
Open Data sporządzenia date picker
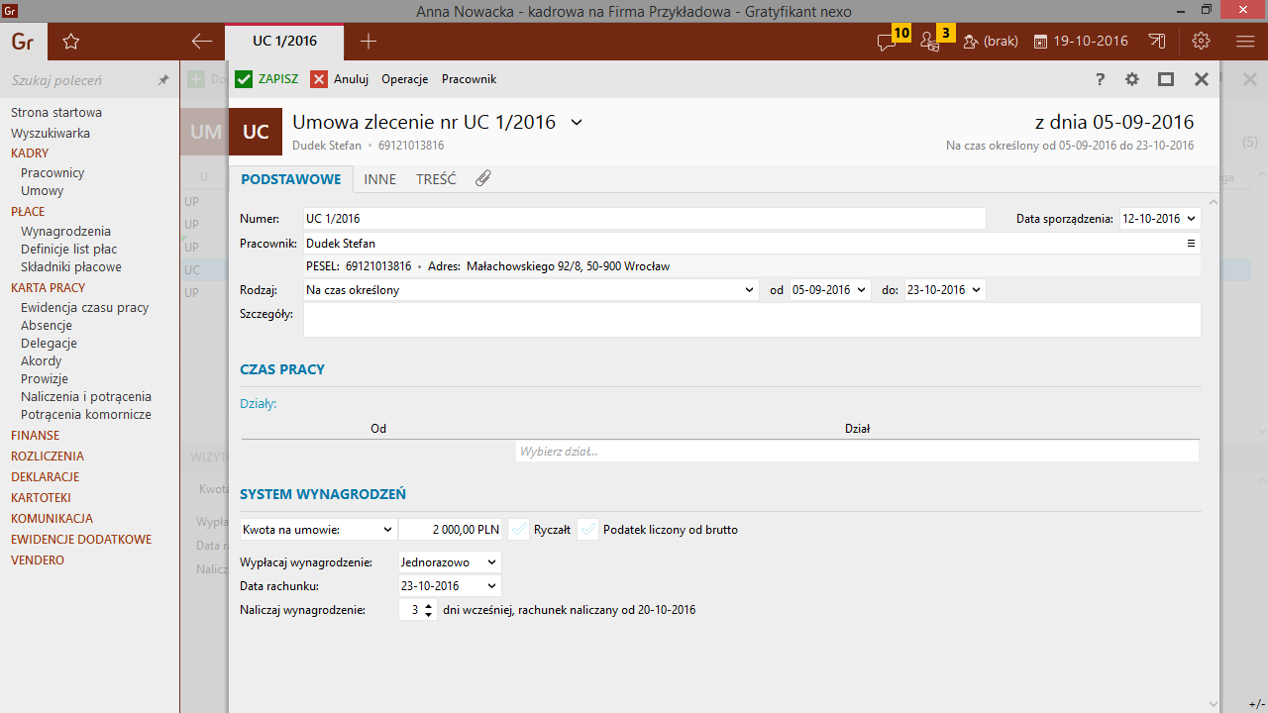(x=1190, y=219)
